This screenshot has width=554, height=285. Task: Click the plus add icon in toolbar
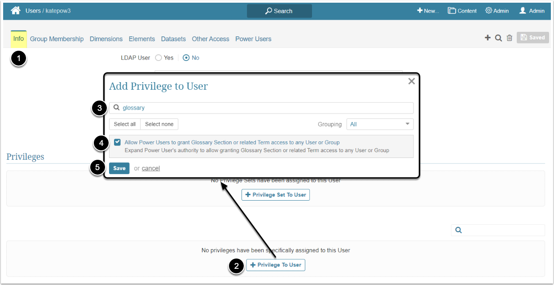point(488,38)
